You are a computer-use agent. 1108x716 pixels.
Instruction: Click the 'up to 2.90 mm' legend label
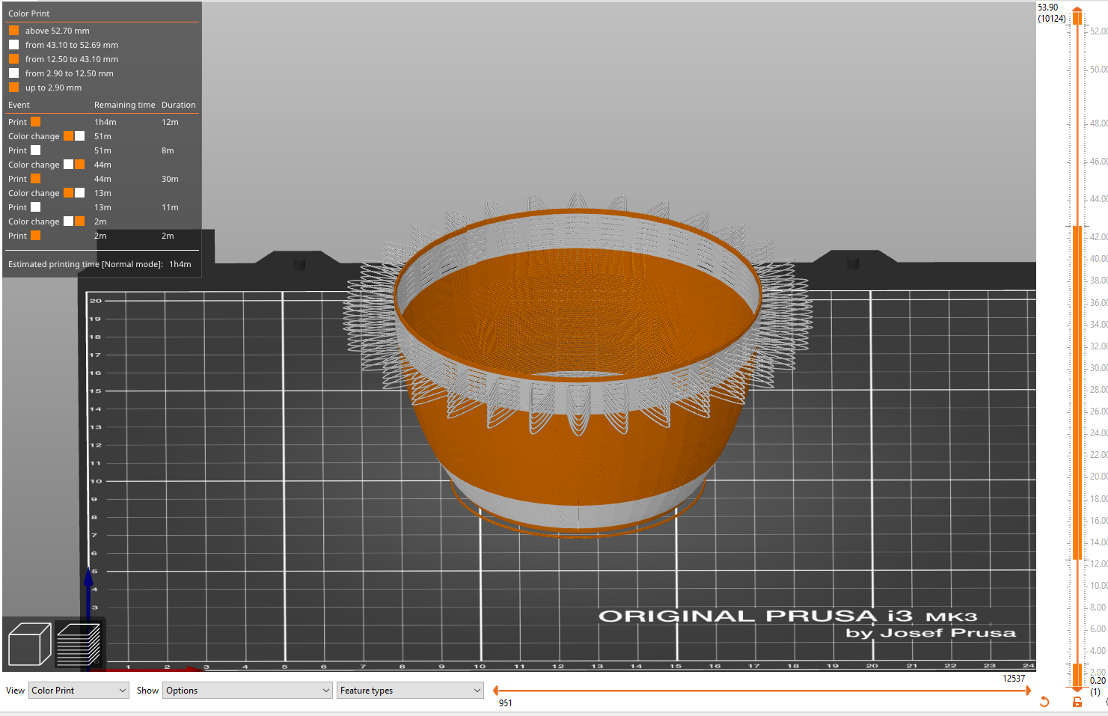tap(53, 88)
